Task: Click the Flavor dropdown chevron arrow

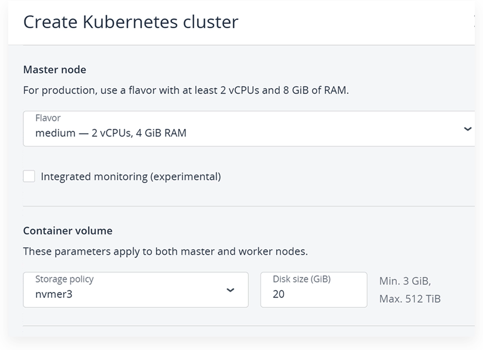Action: tap(467, 129)
